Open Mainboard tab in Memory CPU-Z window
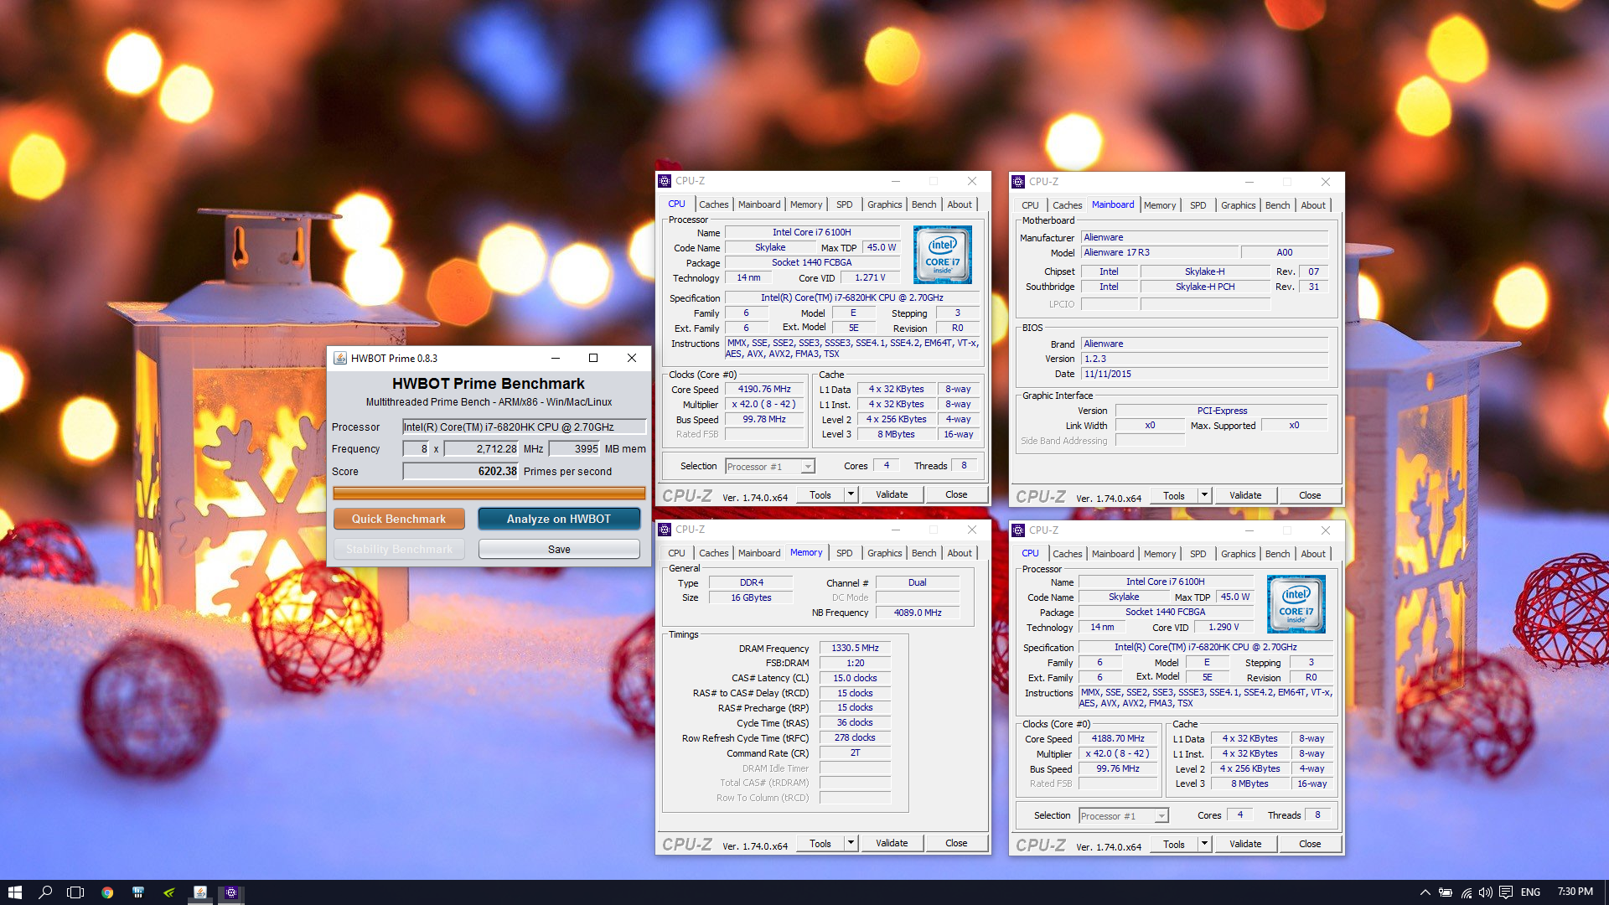The width and height of the screenshot is (1609, 905). [759, 553]
